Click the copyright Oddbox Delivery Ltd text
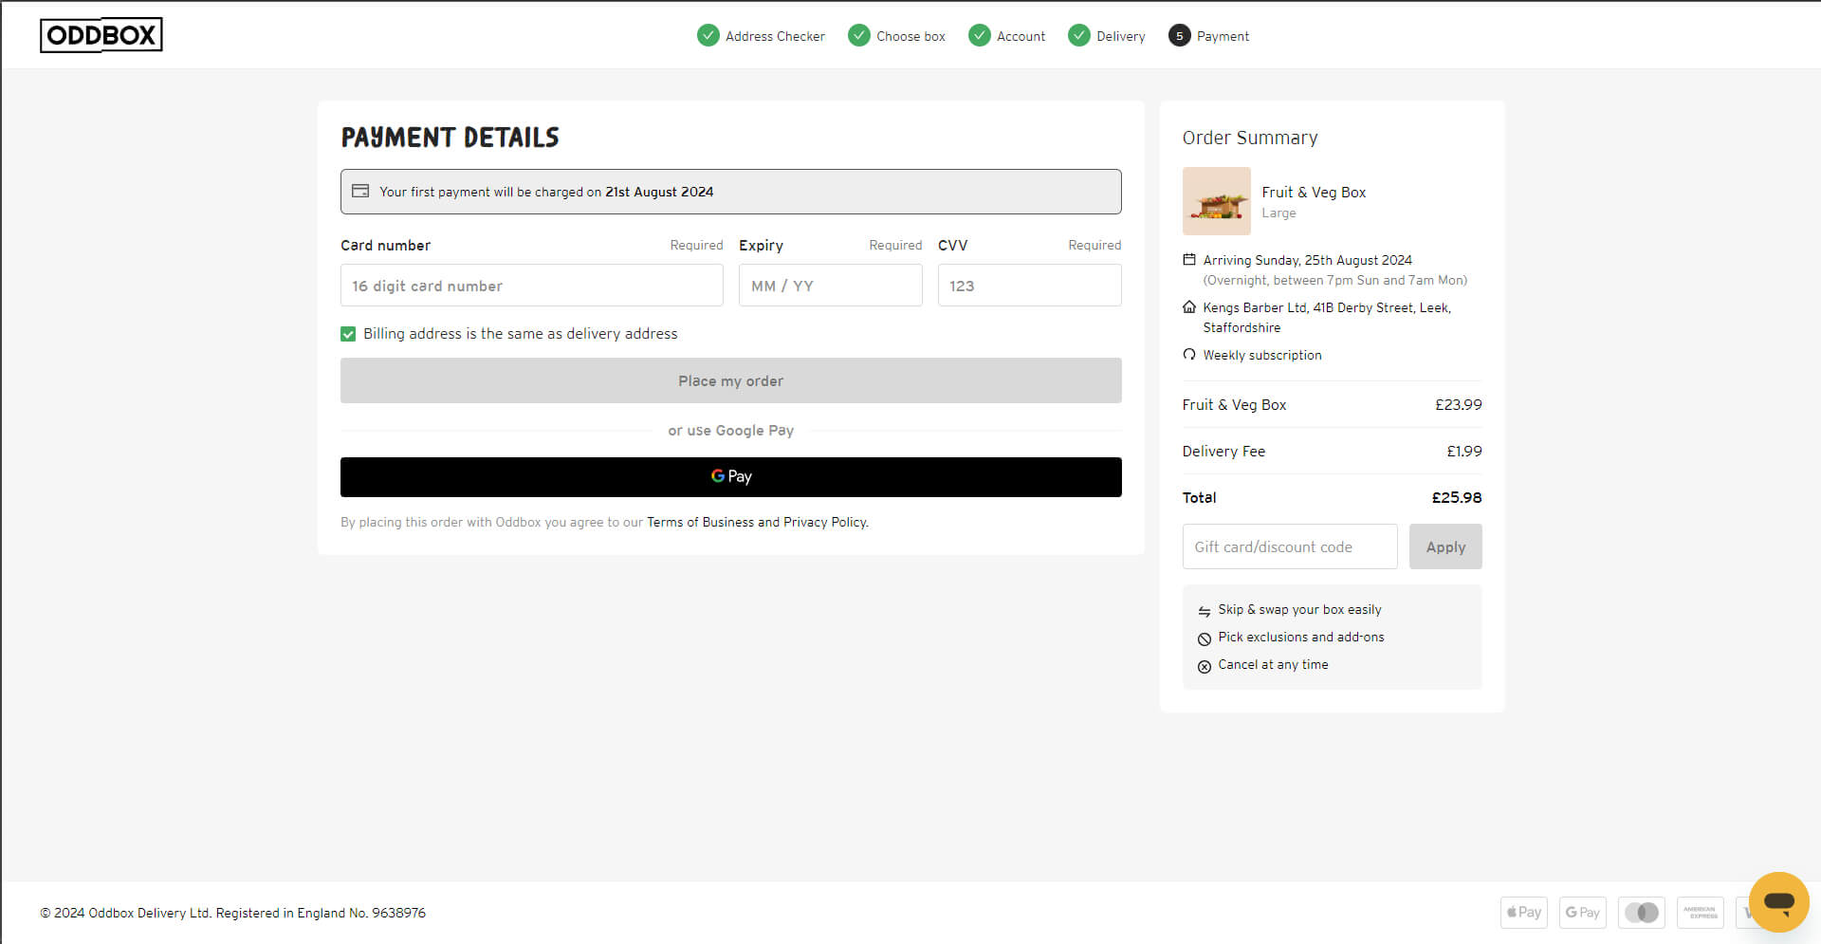 click(x=232, y=913)
